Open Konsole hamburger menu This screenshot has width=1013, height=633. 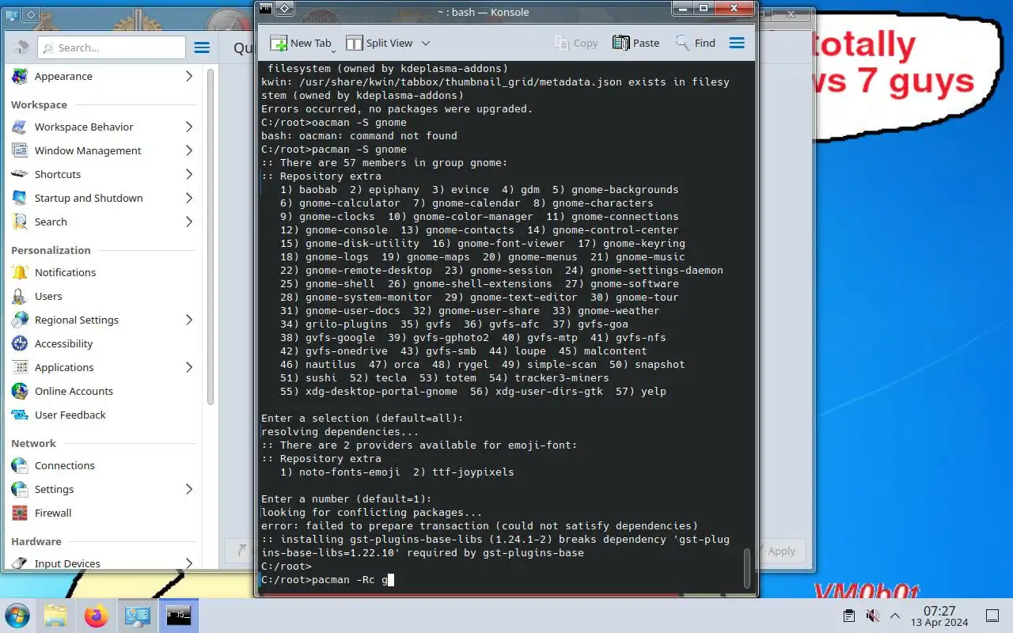click(x=737, y=43)
